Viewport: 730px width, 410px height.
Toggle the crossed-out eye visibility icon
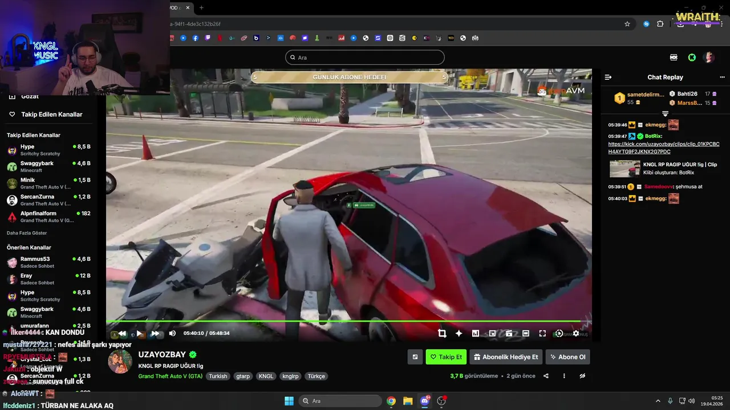[x=582, y=376]
